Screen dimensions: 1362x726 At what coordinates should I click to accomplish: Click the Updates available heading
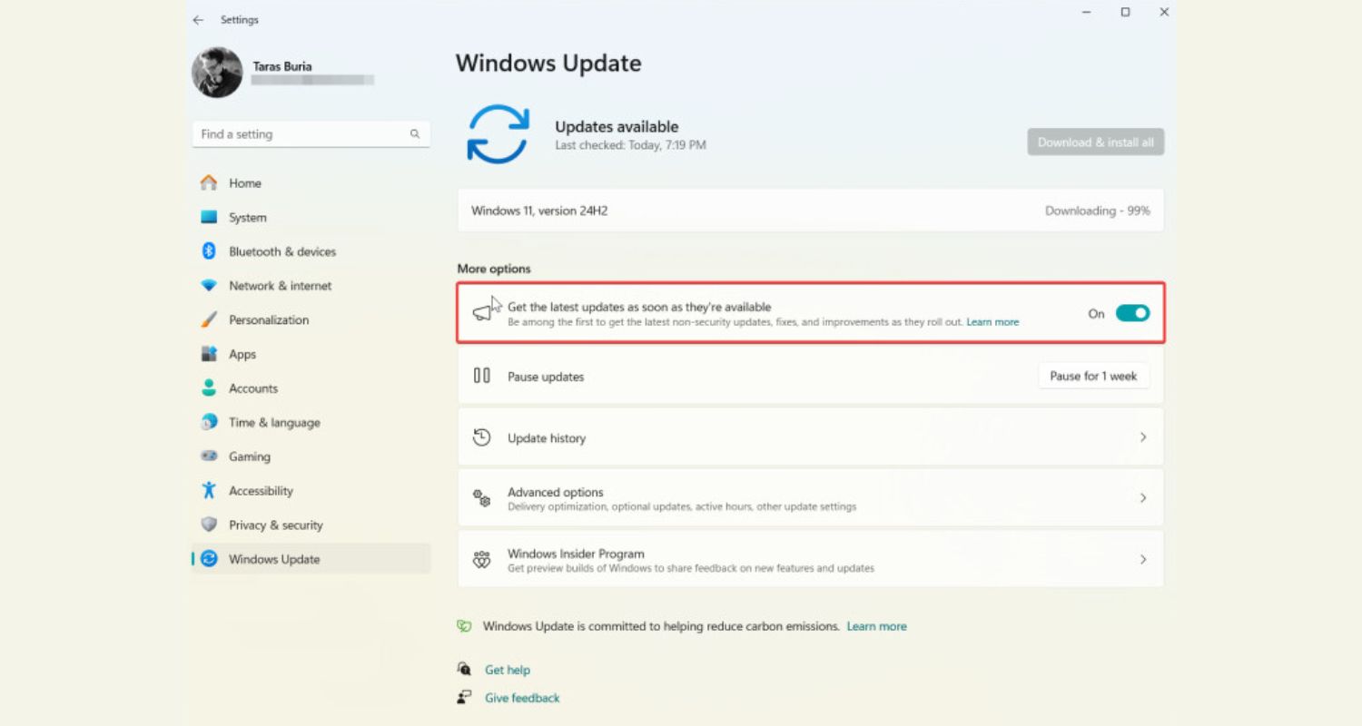pyautogui.click(x=617, y=127)
